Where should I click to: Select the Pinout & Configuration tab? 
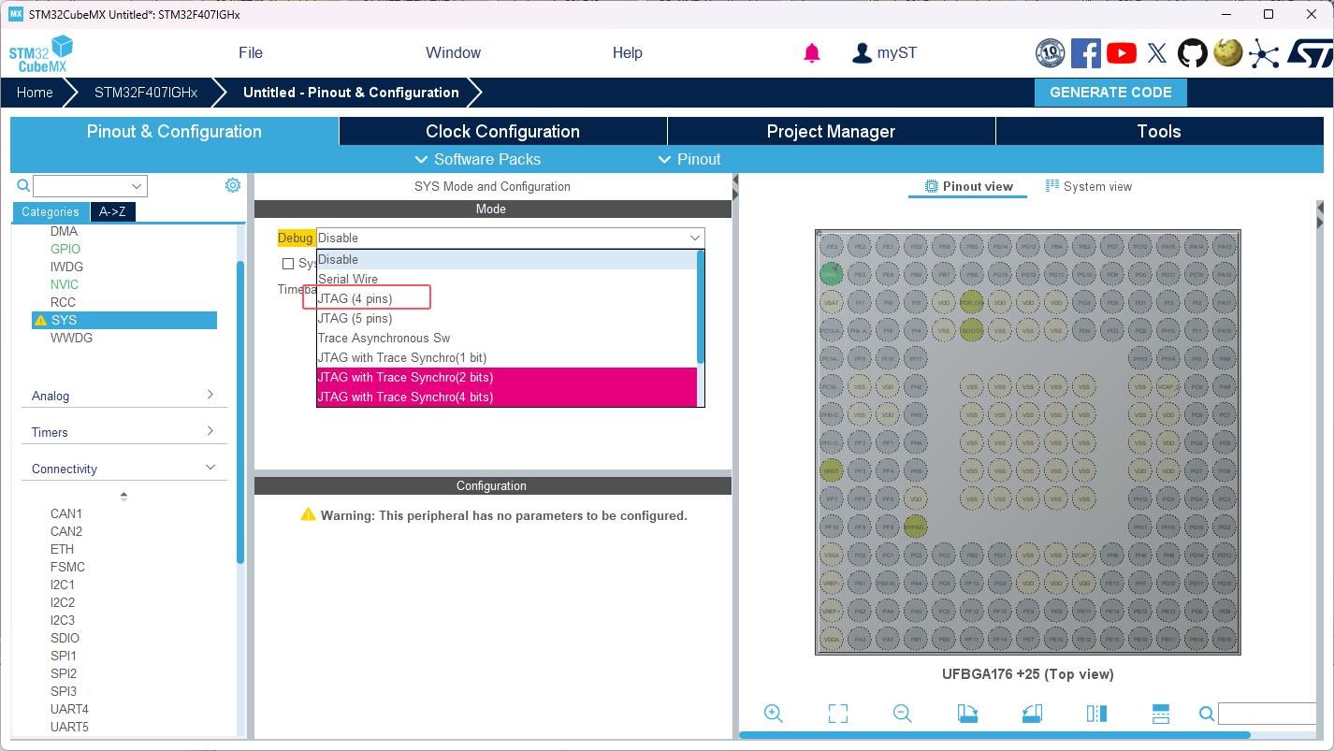pyautogui.click(x=174, y=131)
